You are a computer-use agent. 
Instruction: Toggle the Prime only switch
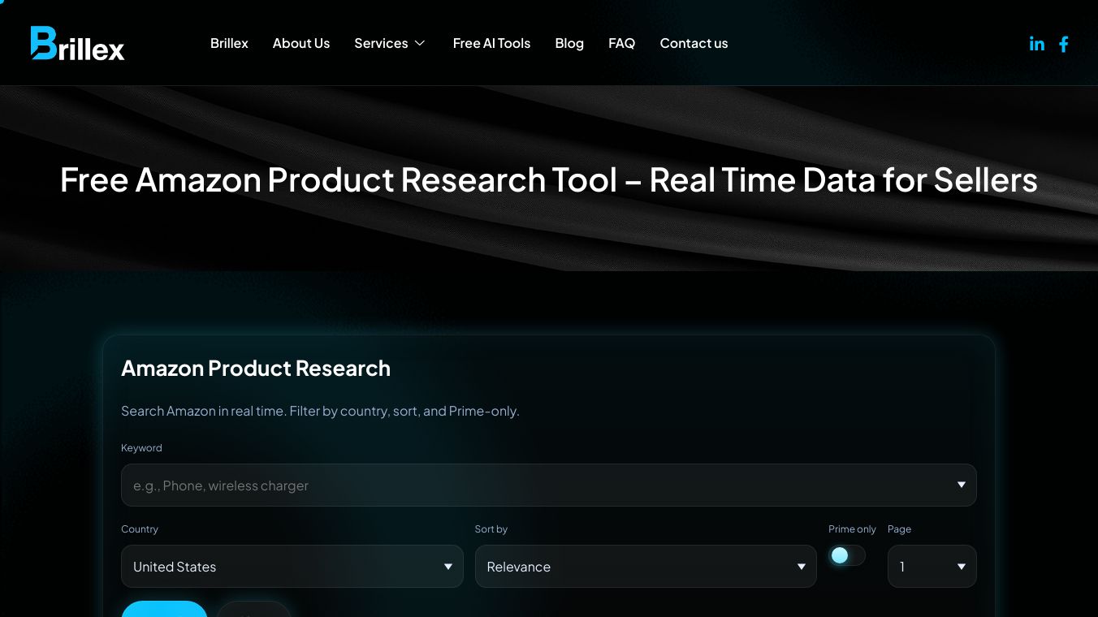(x=847, y=555)
